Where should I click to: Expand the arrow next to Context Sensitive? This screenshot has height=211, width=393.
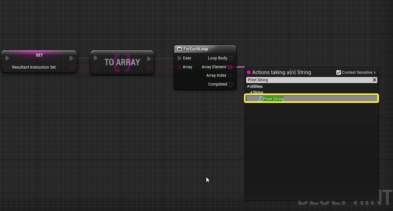pyautogui.click(x=375, y=73)
